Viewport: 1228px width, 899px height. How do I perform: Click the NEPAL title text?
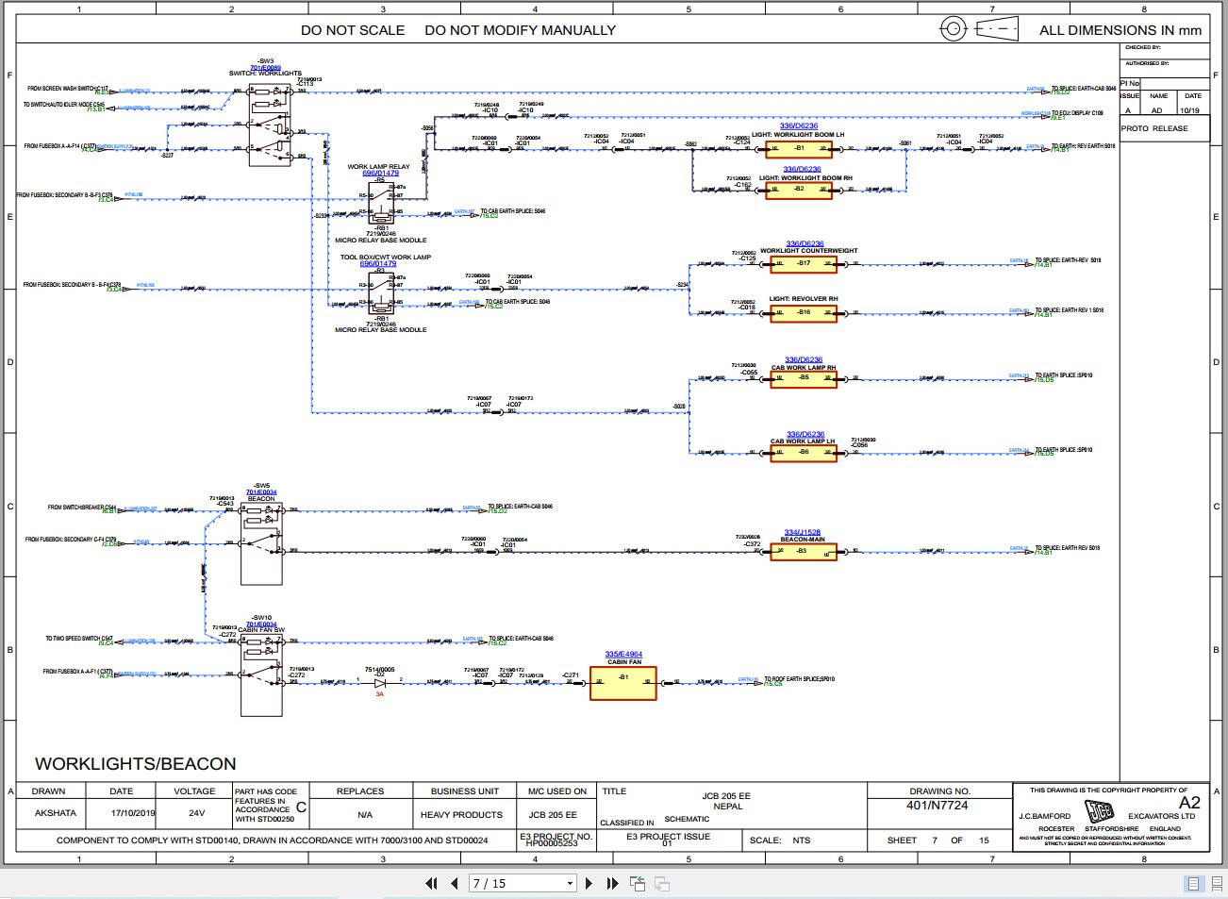pyautogui.click(x=727, y=807)
